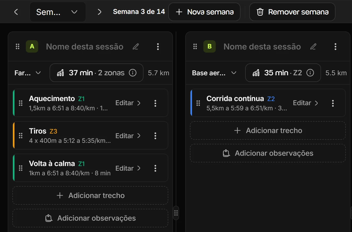This screenshot has height=232, width=352.
Task: Click drag handle of session A
Action: click(18, 46)
